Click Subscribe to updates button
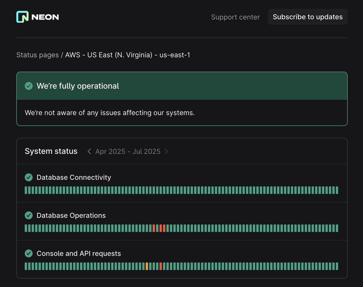Viewport: 363px width, 287px height. [308, 17]
